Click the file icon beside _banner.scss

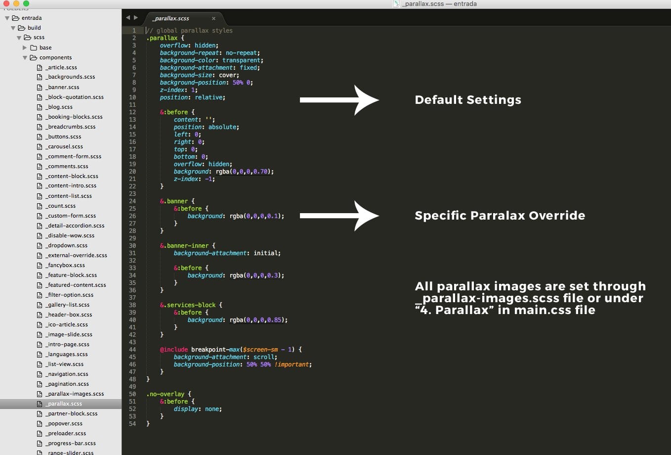click(40, 87)
